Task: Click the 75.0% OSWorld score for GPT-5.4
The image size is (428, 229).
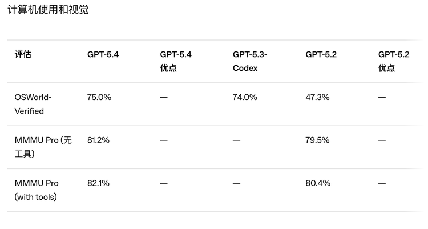Action: point(99,98)
